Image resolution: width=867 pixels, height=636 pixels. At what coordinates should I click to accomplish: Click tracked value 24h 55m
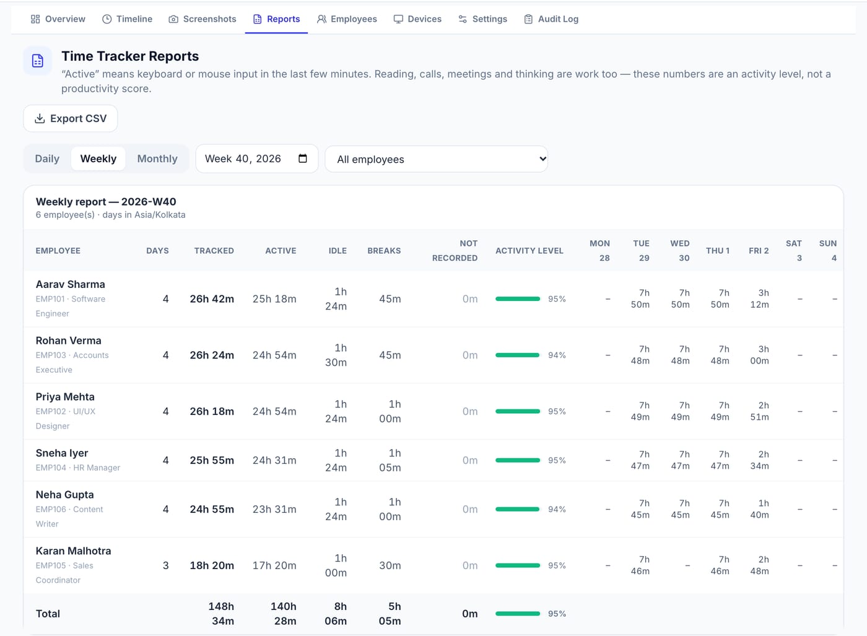212,510
